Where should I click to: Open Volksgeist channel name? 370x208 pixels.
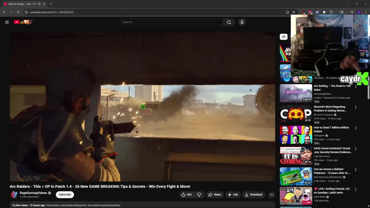click(319, 135)
